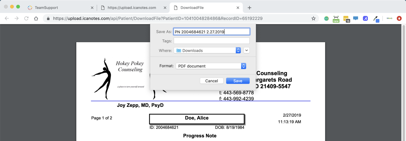Expand the save dialog with the chevron button
The height and width of the screenshot is (141, 406).
[246, 50]
